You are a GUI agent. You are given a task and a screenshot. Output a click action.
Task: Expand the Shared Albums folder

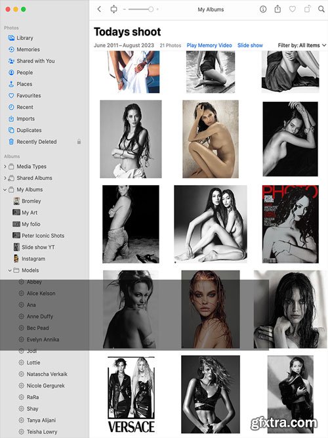point(5,178)
